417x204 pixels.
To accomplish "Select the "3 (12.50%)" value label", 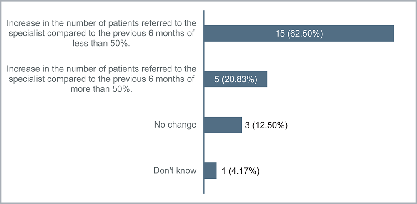I will [x=266, y=125].
